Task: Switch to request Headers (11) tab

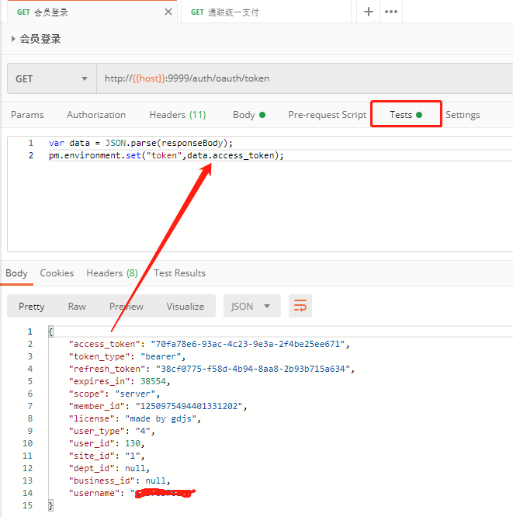Action: (177, 115)
